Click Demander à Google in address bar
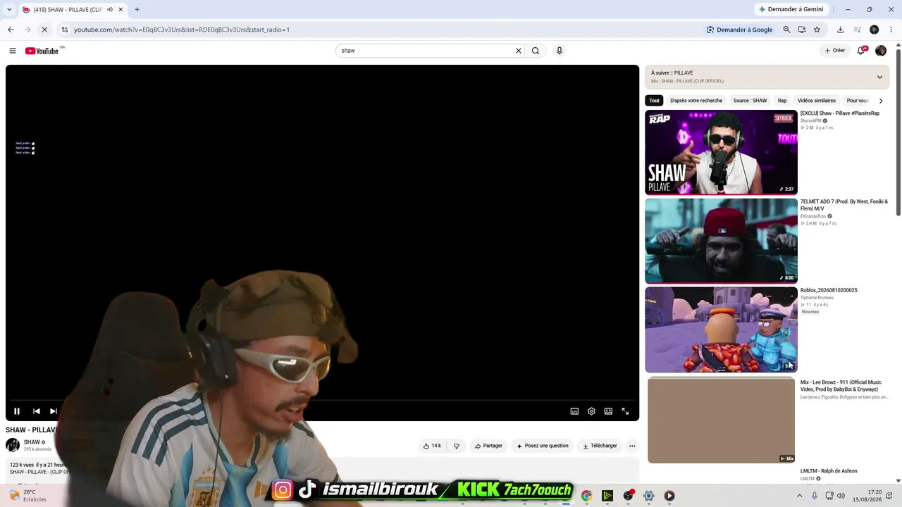The image size is (902, 507). (740, 30)
